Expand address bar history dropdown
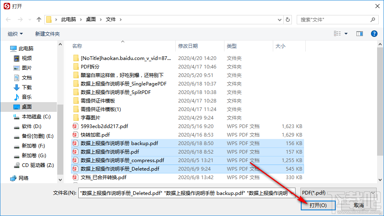384x216 pixels. coord(279,19)
